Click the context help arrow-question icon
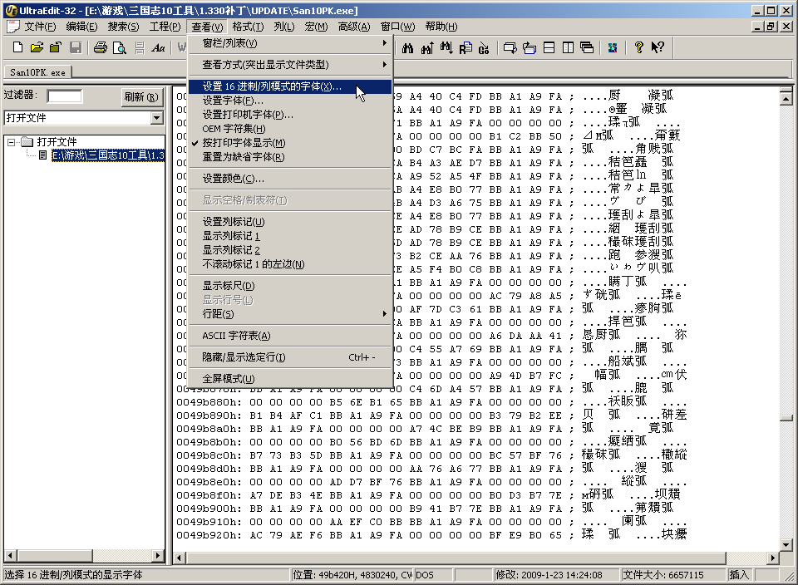 pyautogui.click(x=658, y=48)
